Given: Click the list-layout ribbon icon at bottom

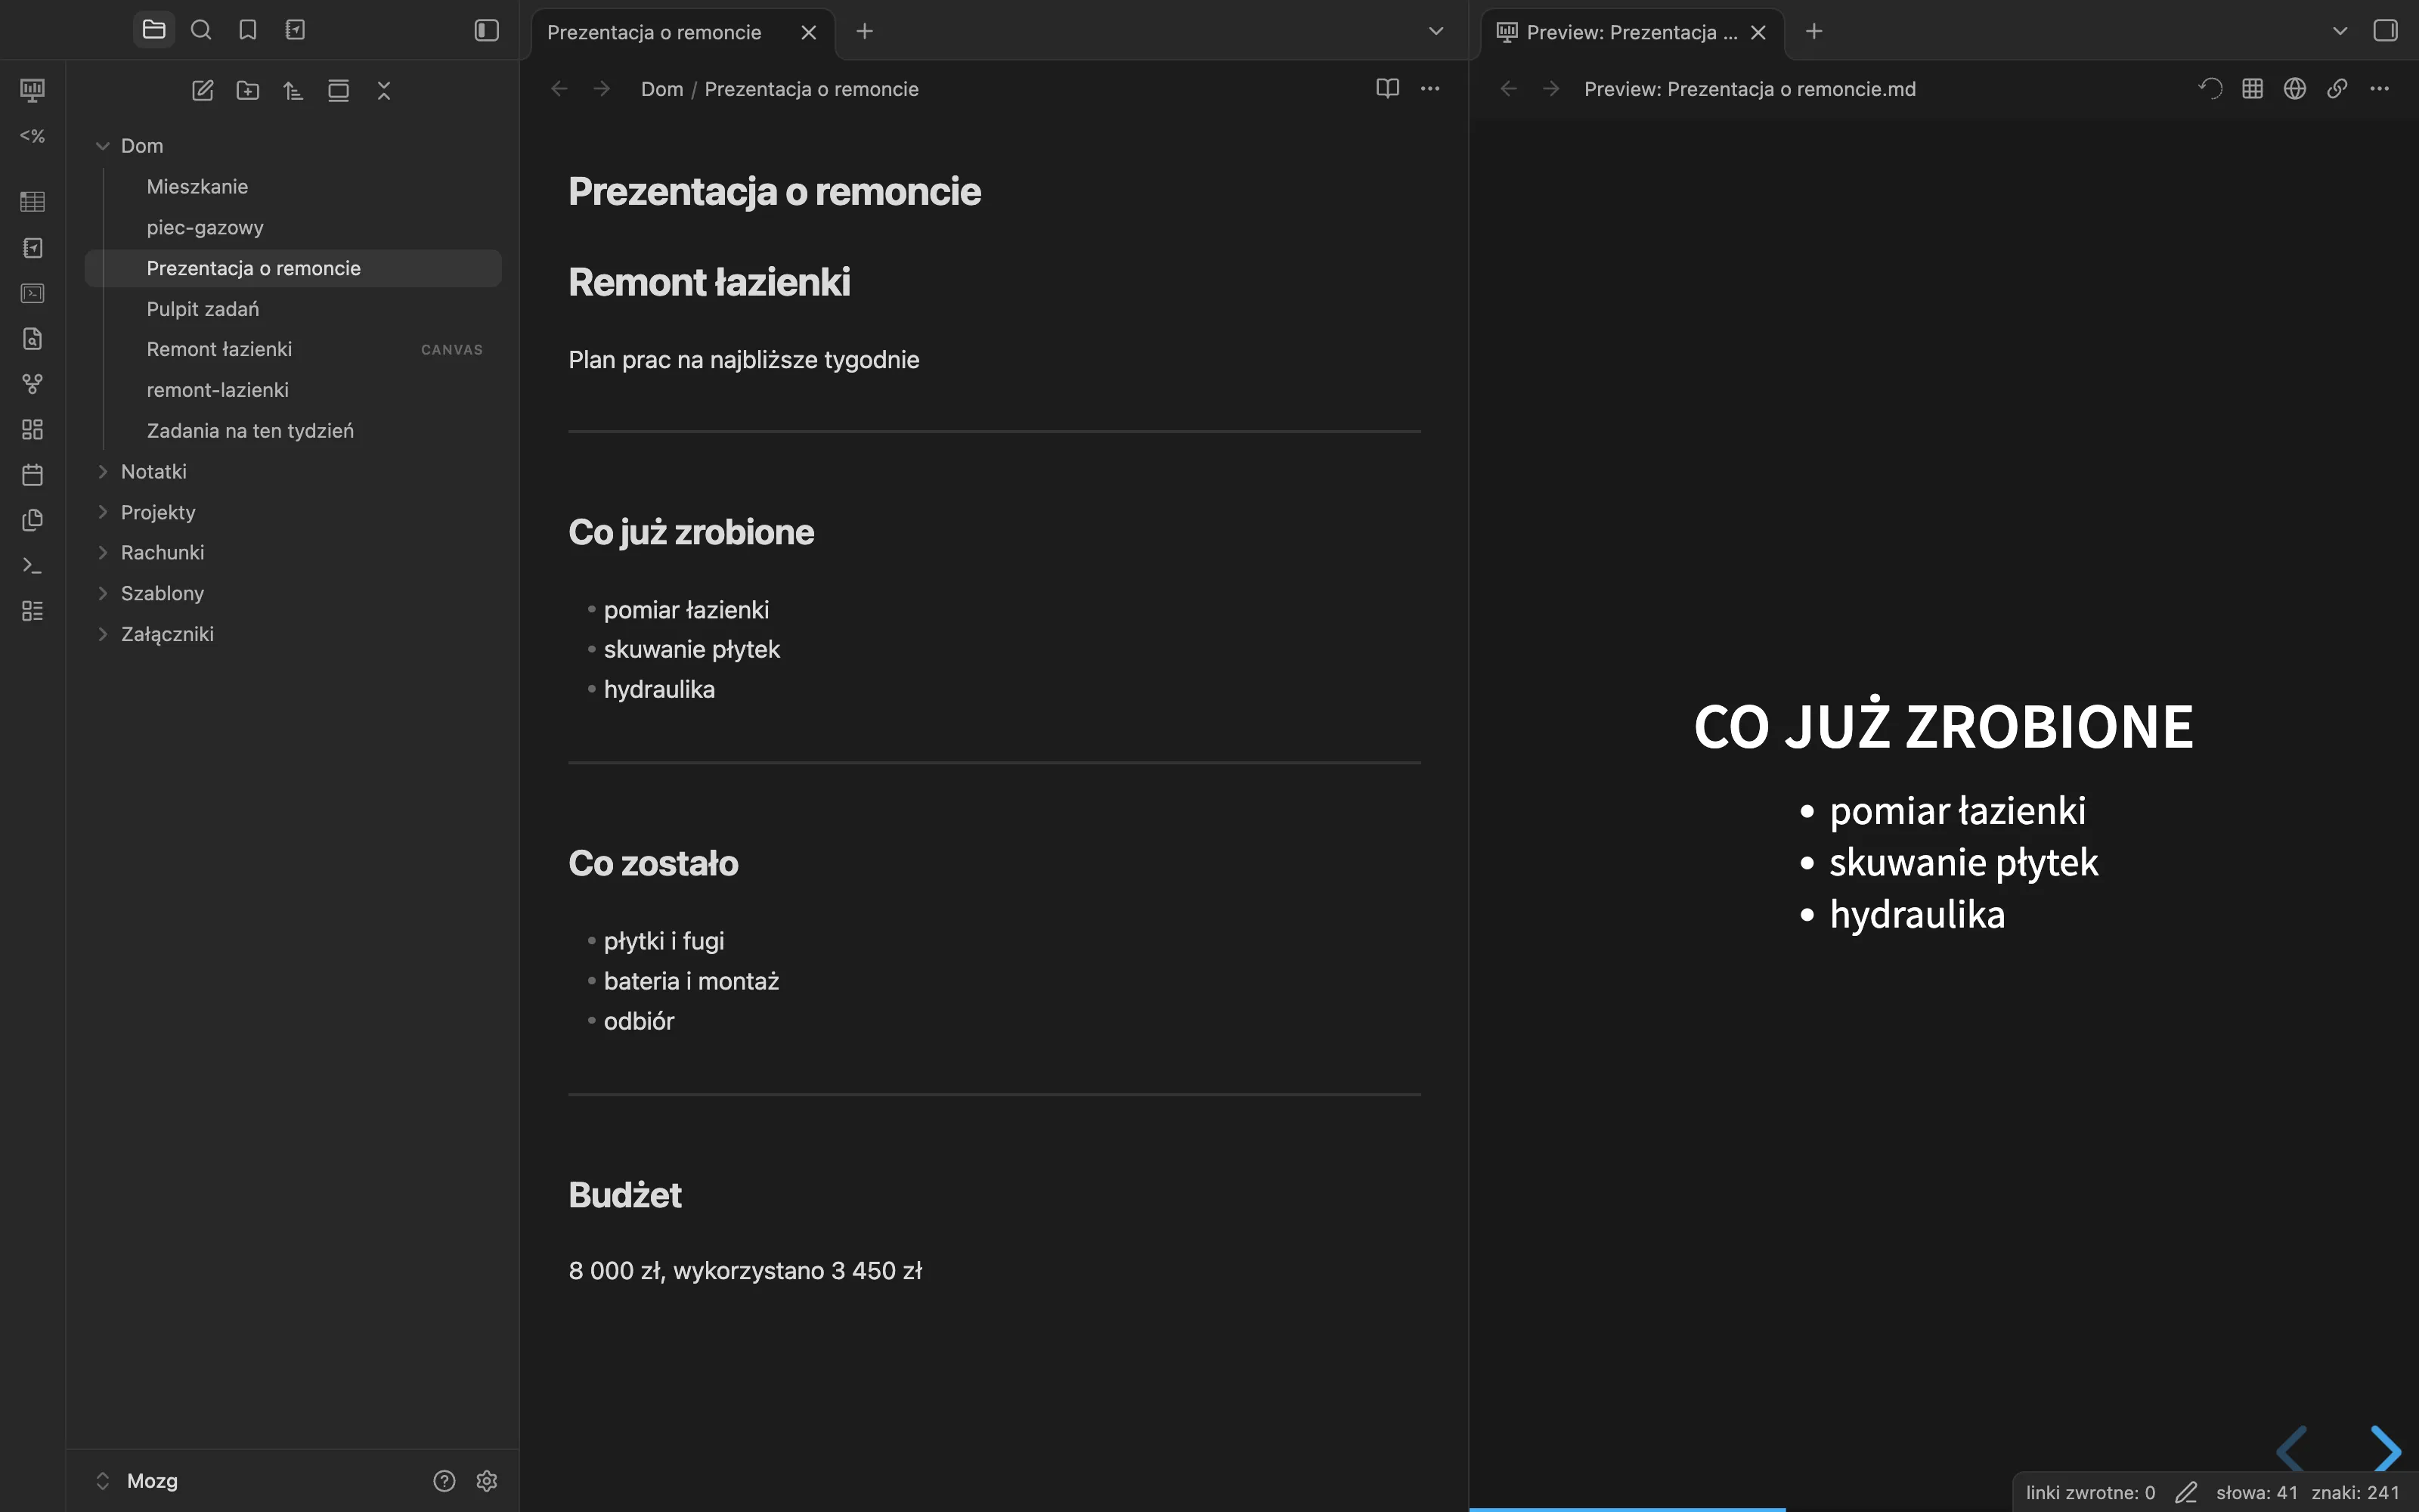Looking at the screenshot, I should pos(32,611).
